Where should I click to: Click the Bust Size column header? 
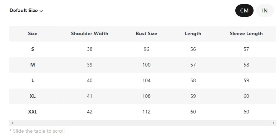point(146,33)
